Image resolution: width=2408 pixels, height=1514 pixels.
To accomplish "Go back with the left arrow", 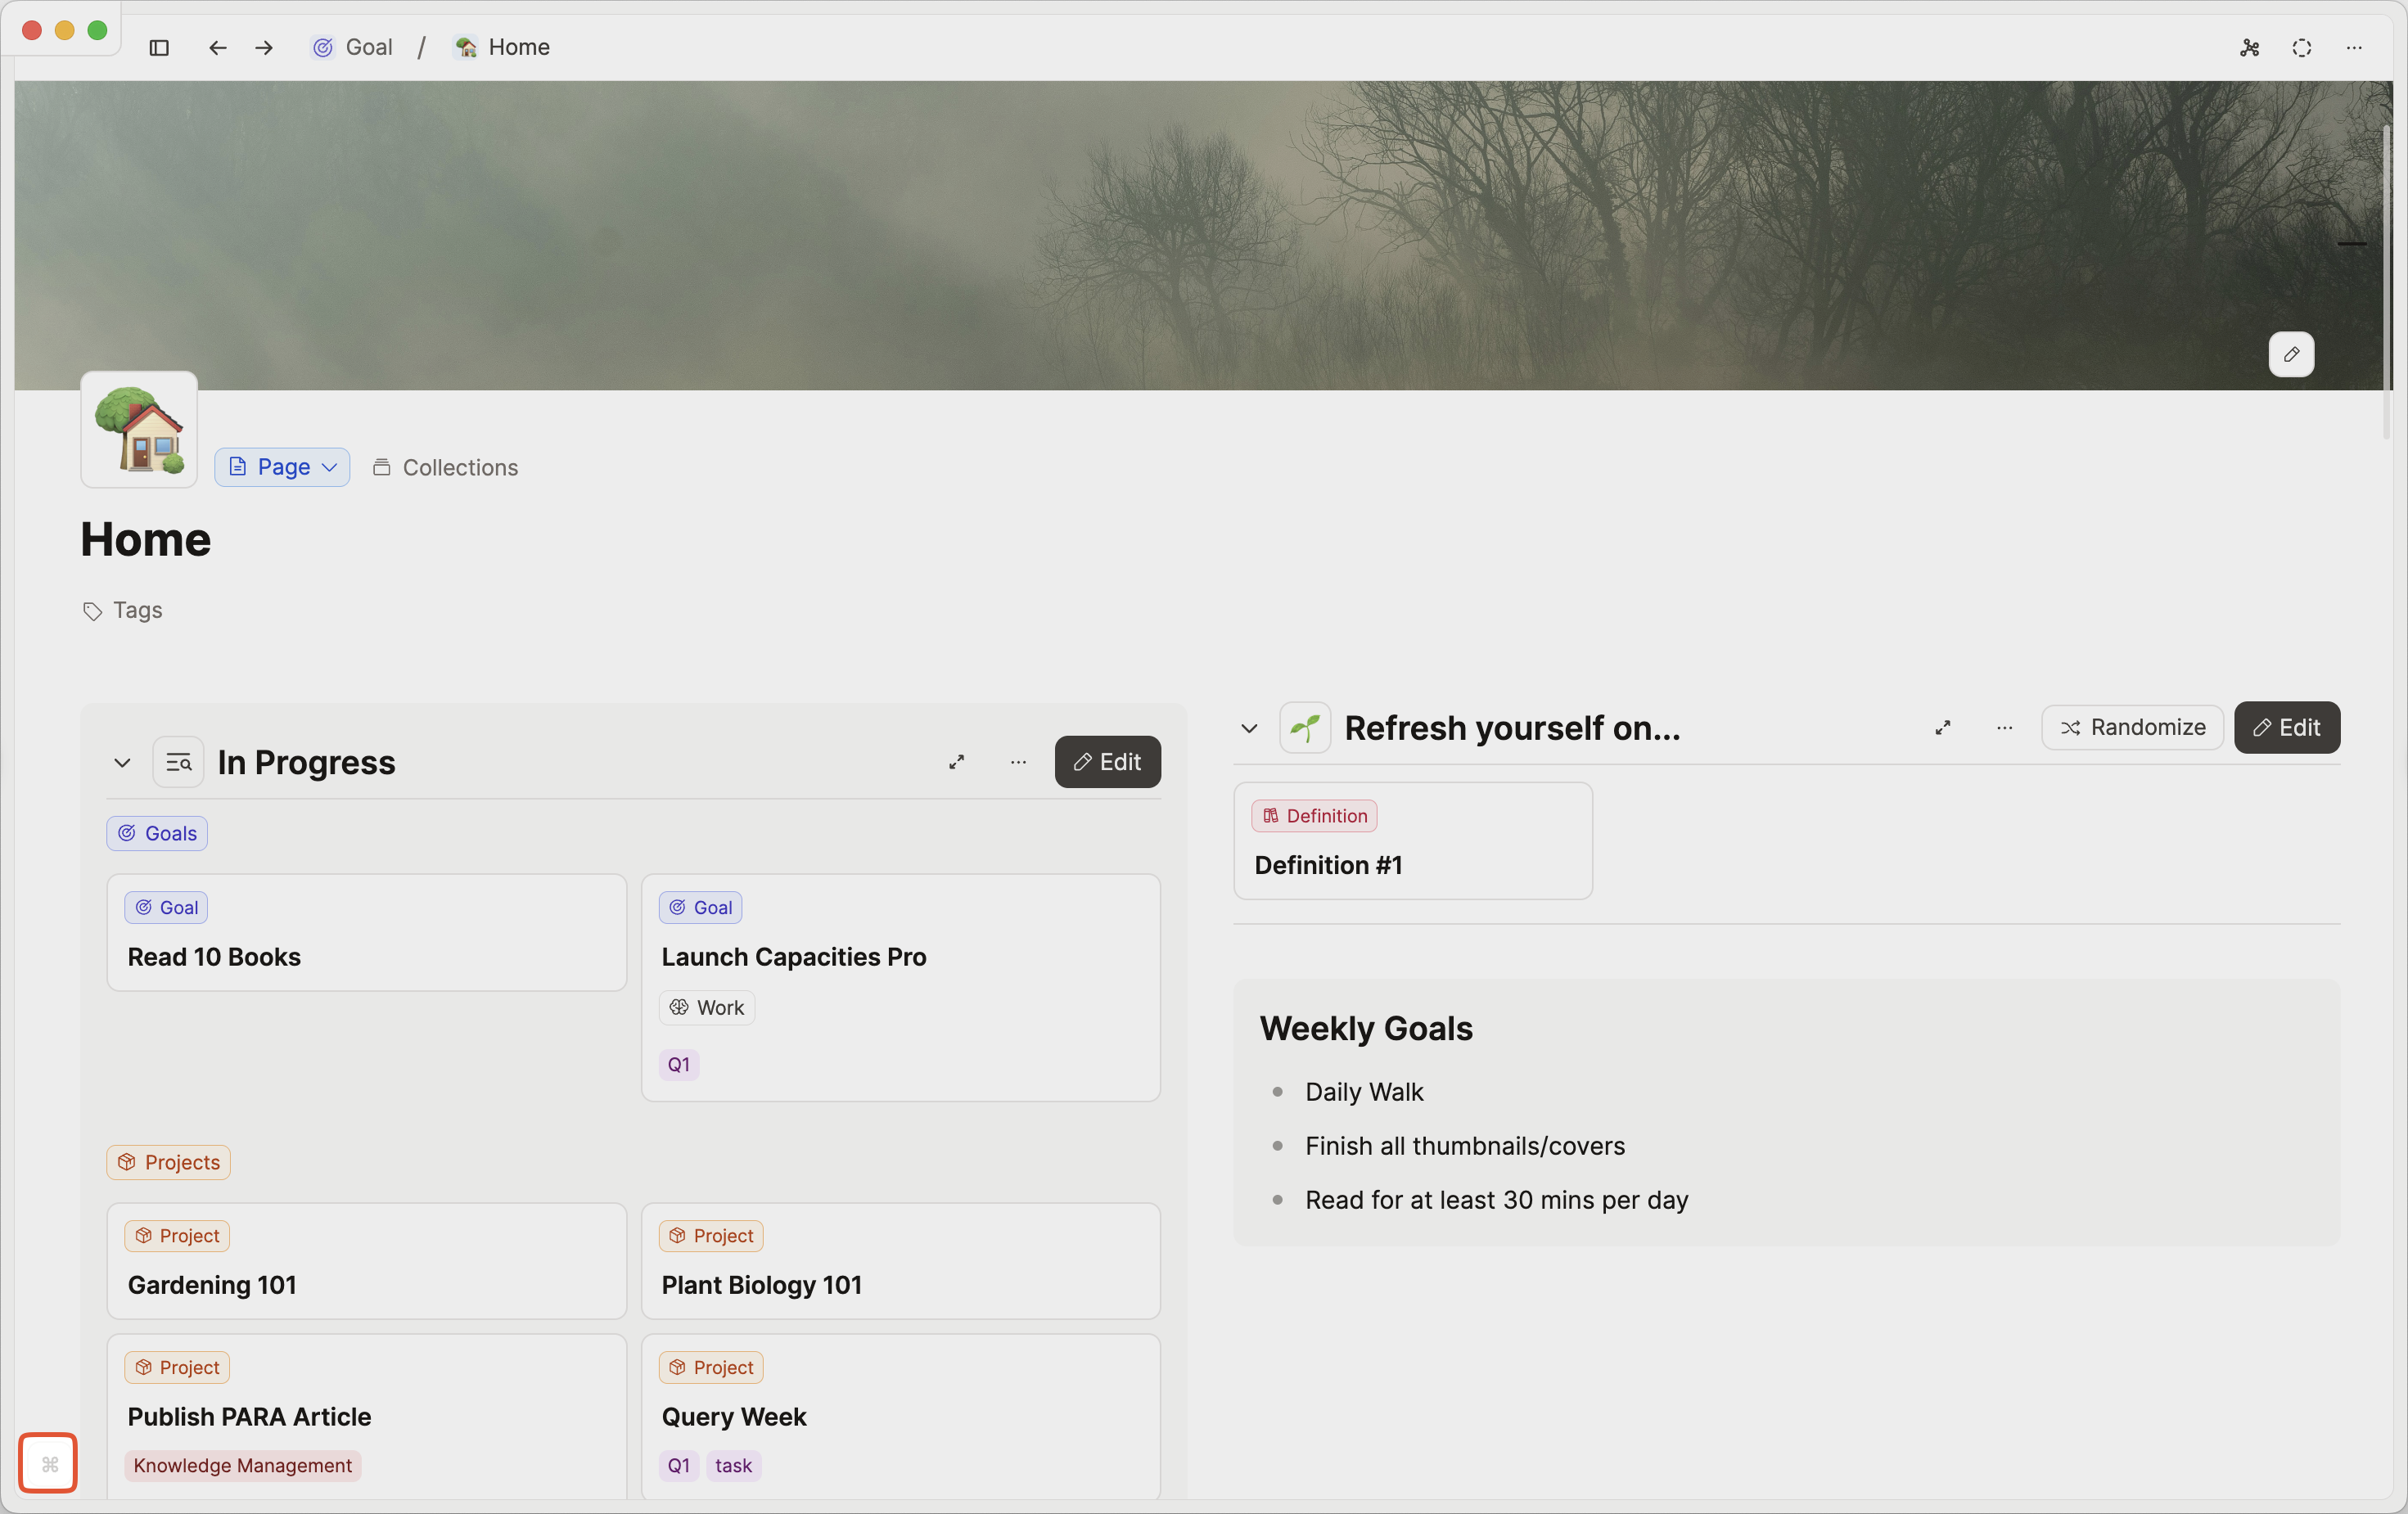I will click(217, 47).
